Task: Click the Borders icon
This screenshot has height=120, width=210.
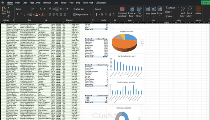Action: (x=30, y=14)
